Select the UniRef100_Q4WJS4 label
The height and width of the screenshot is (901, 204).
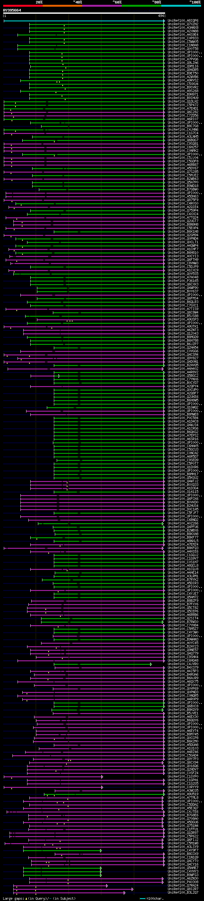click(183, 425)
